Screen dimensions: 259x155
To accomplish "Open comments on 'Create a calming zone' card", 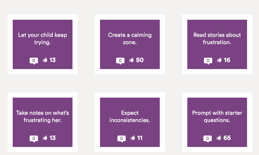I will (120, 61).
